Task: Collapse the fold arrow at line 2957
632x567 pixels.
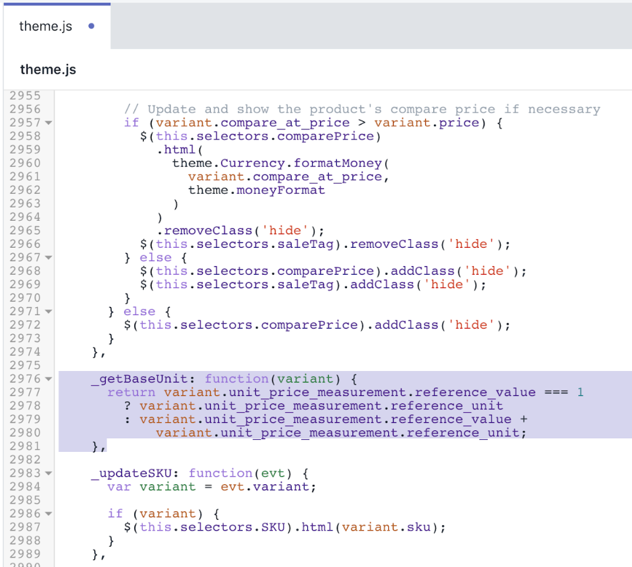Action: tap(48, 123)
